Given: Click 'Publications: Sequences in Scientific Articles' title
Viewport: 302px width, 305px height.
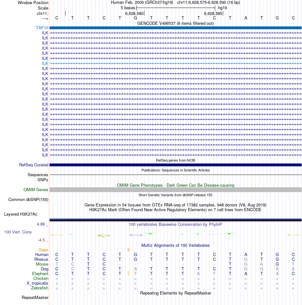Looking at the screenshot, I should click(175, 170).
